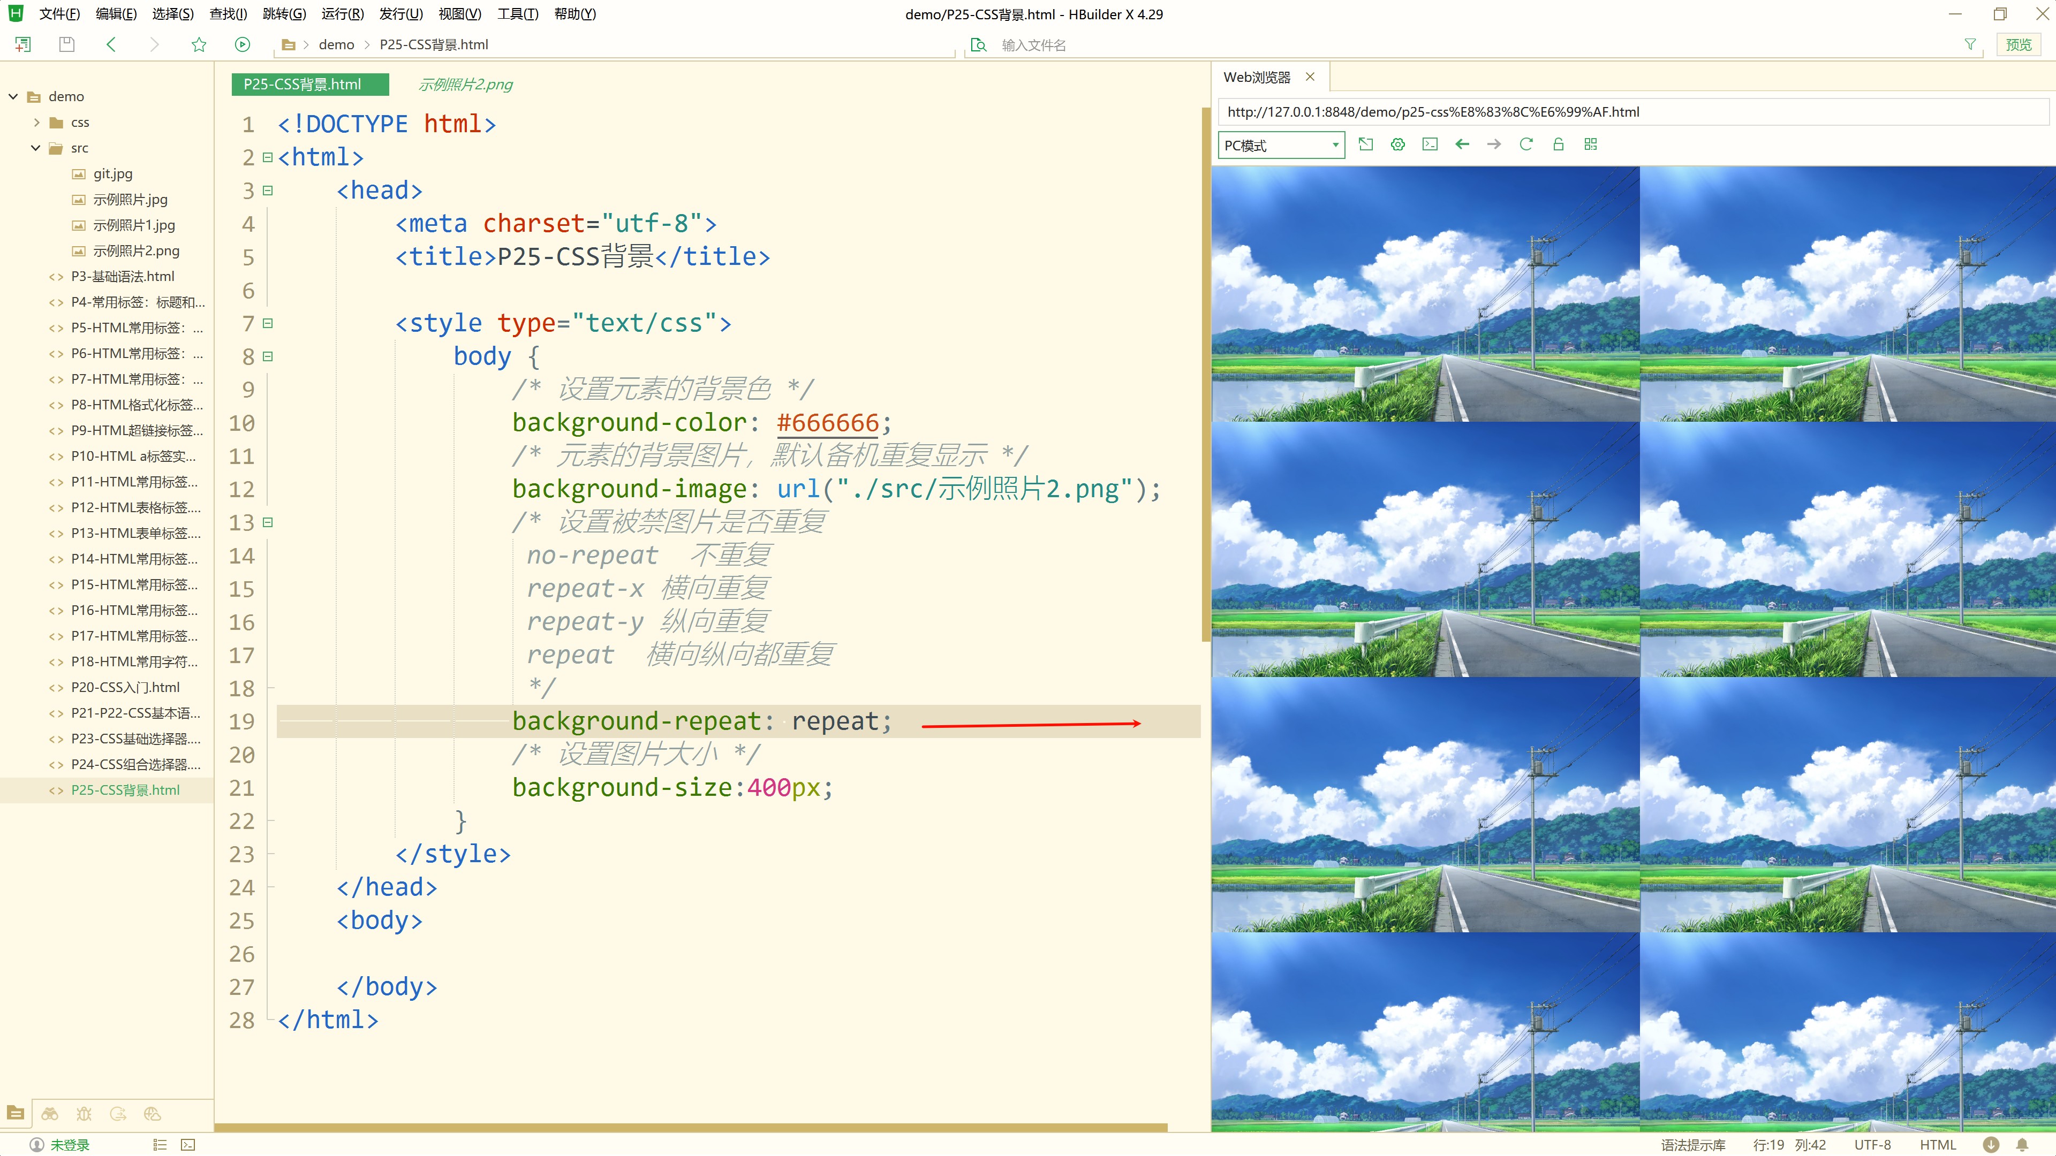Open the debug bug panel icon
Image resolution: width=2056 pixels, height=1156 pixels.
[84, 1114]
